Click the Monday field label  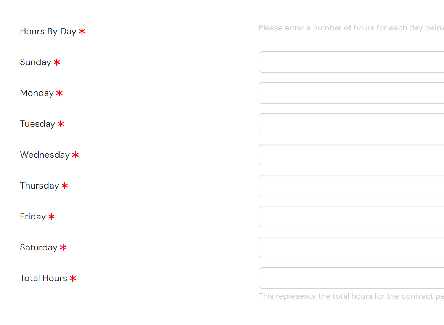click(x=37, y=93)
